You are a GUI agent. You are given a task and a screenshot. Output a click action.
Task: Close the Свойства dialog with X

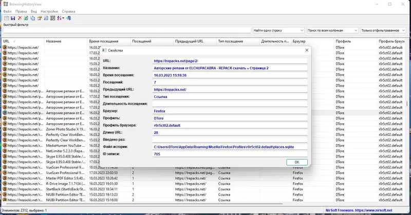[307, 50]
